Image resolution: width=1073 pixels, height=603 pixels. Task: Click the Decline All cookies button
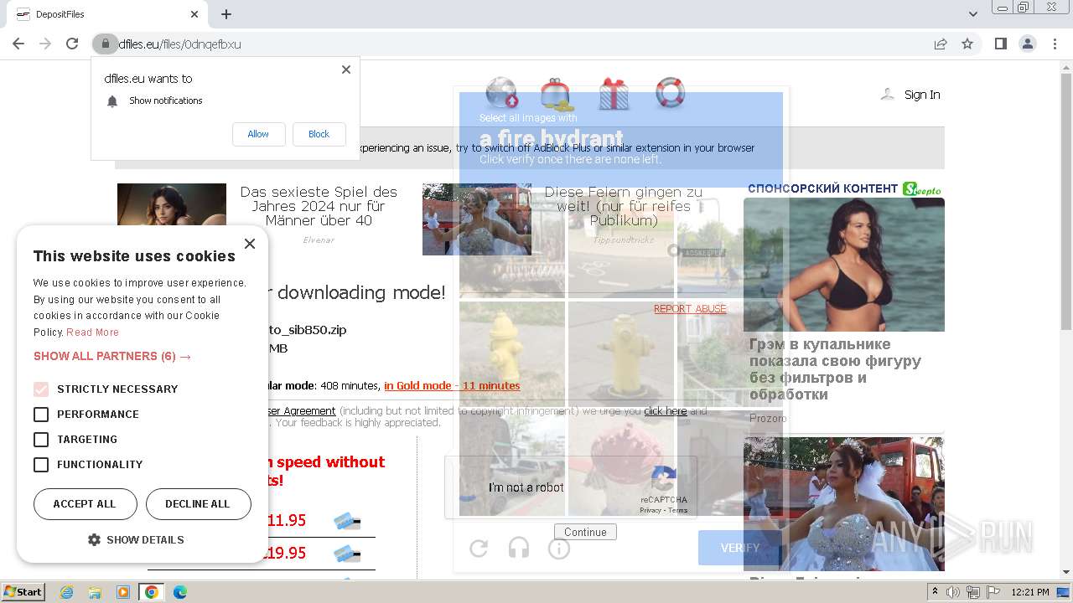click(x=198, y=504)
